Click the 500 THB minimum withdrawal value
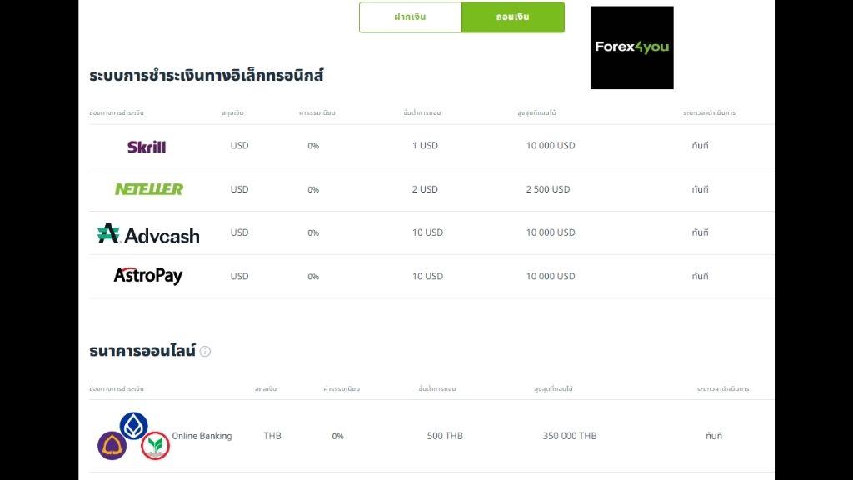This screenshot has width=853, height=480. click(x=445, y=436)
